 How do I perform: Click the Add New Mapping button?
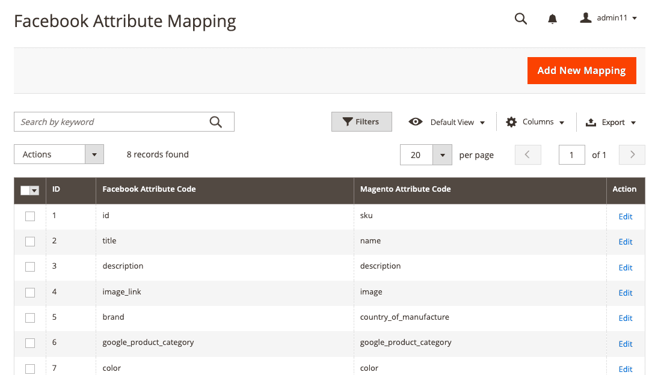coord(581,70)
